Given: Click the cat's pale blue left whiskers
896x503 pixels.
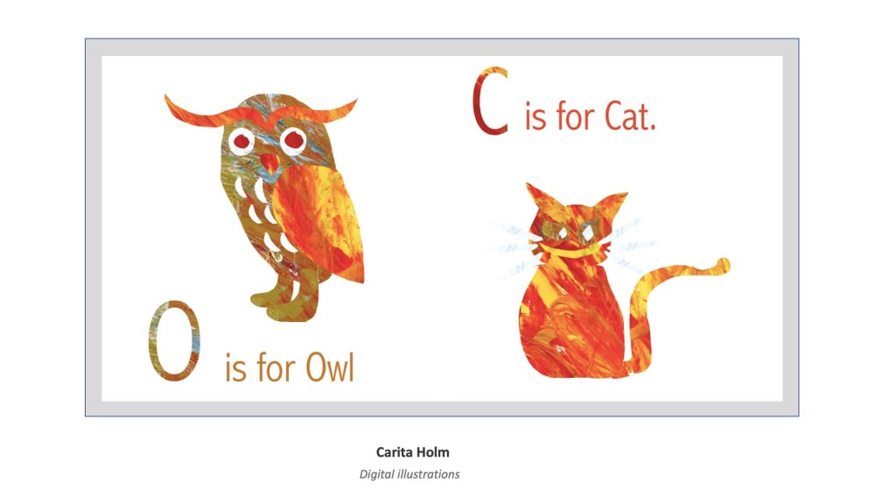Looking at the screenshot, I should 513,246.
